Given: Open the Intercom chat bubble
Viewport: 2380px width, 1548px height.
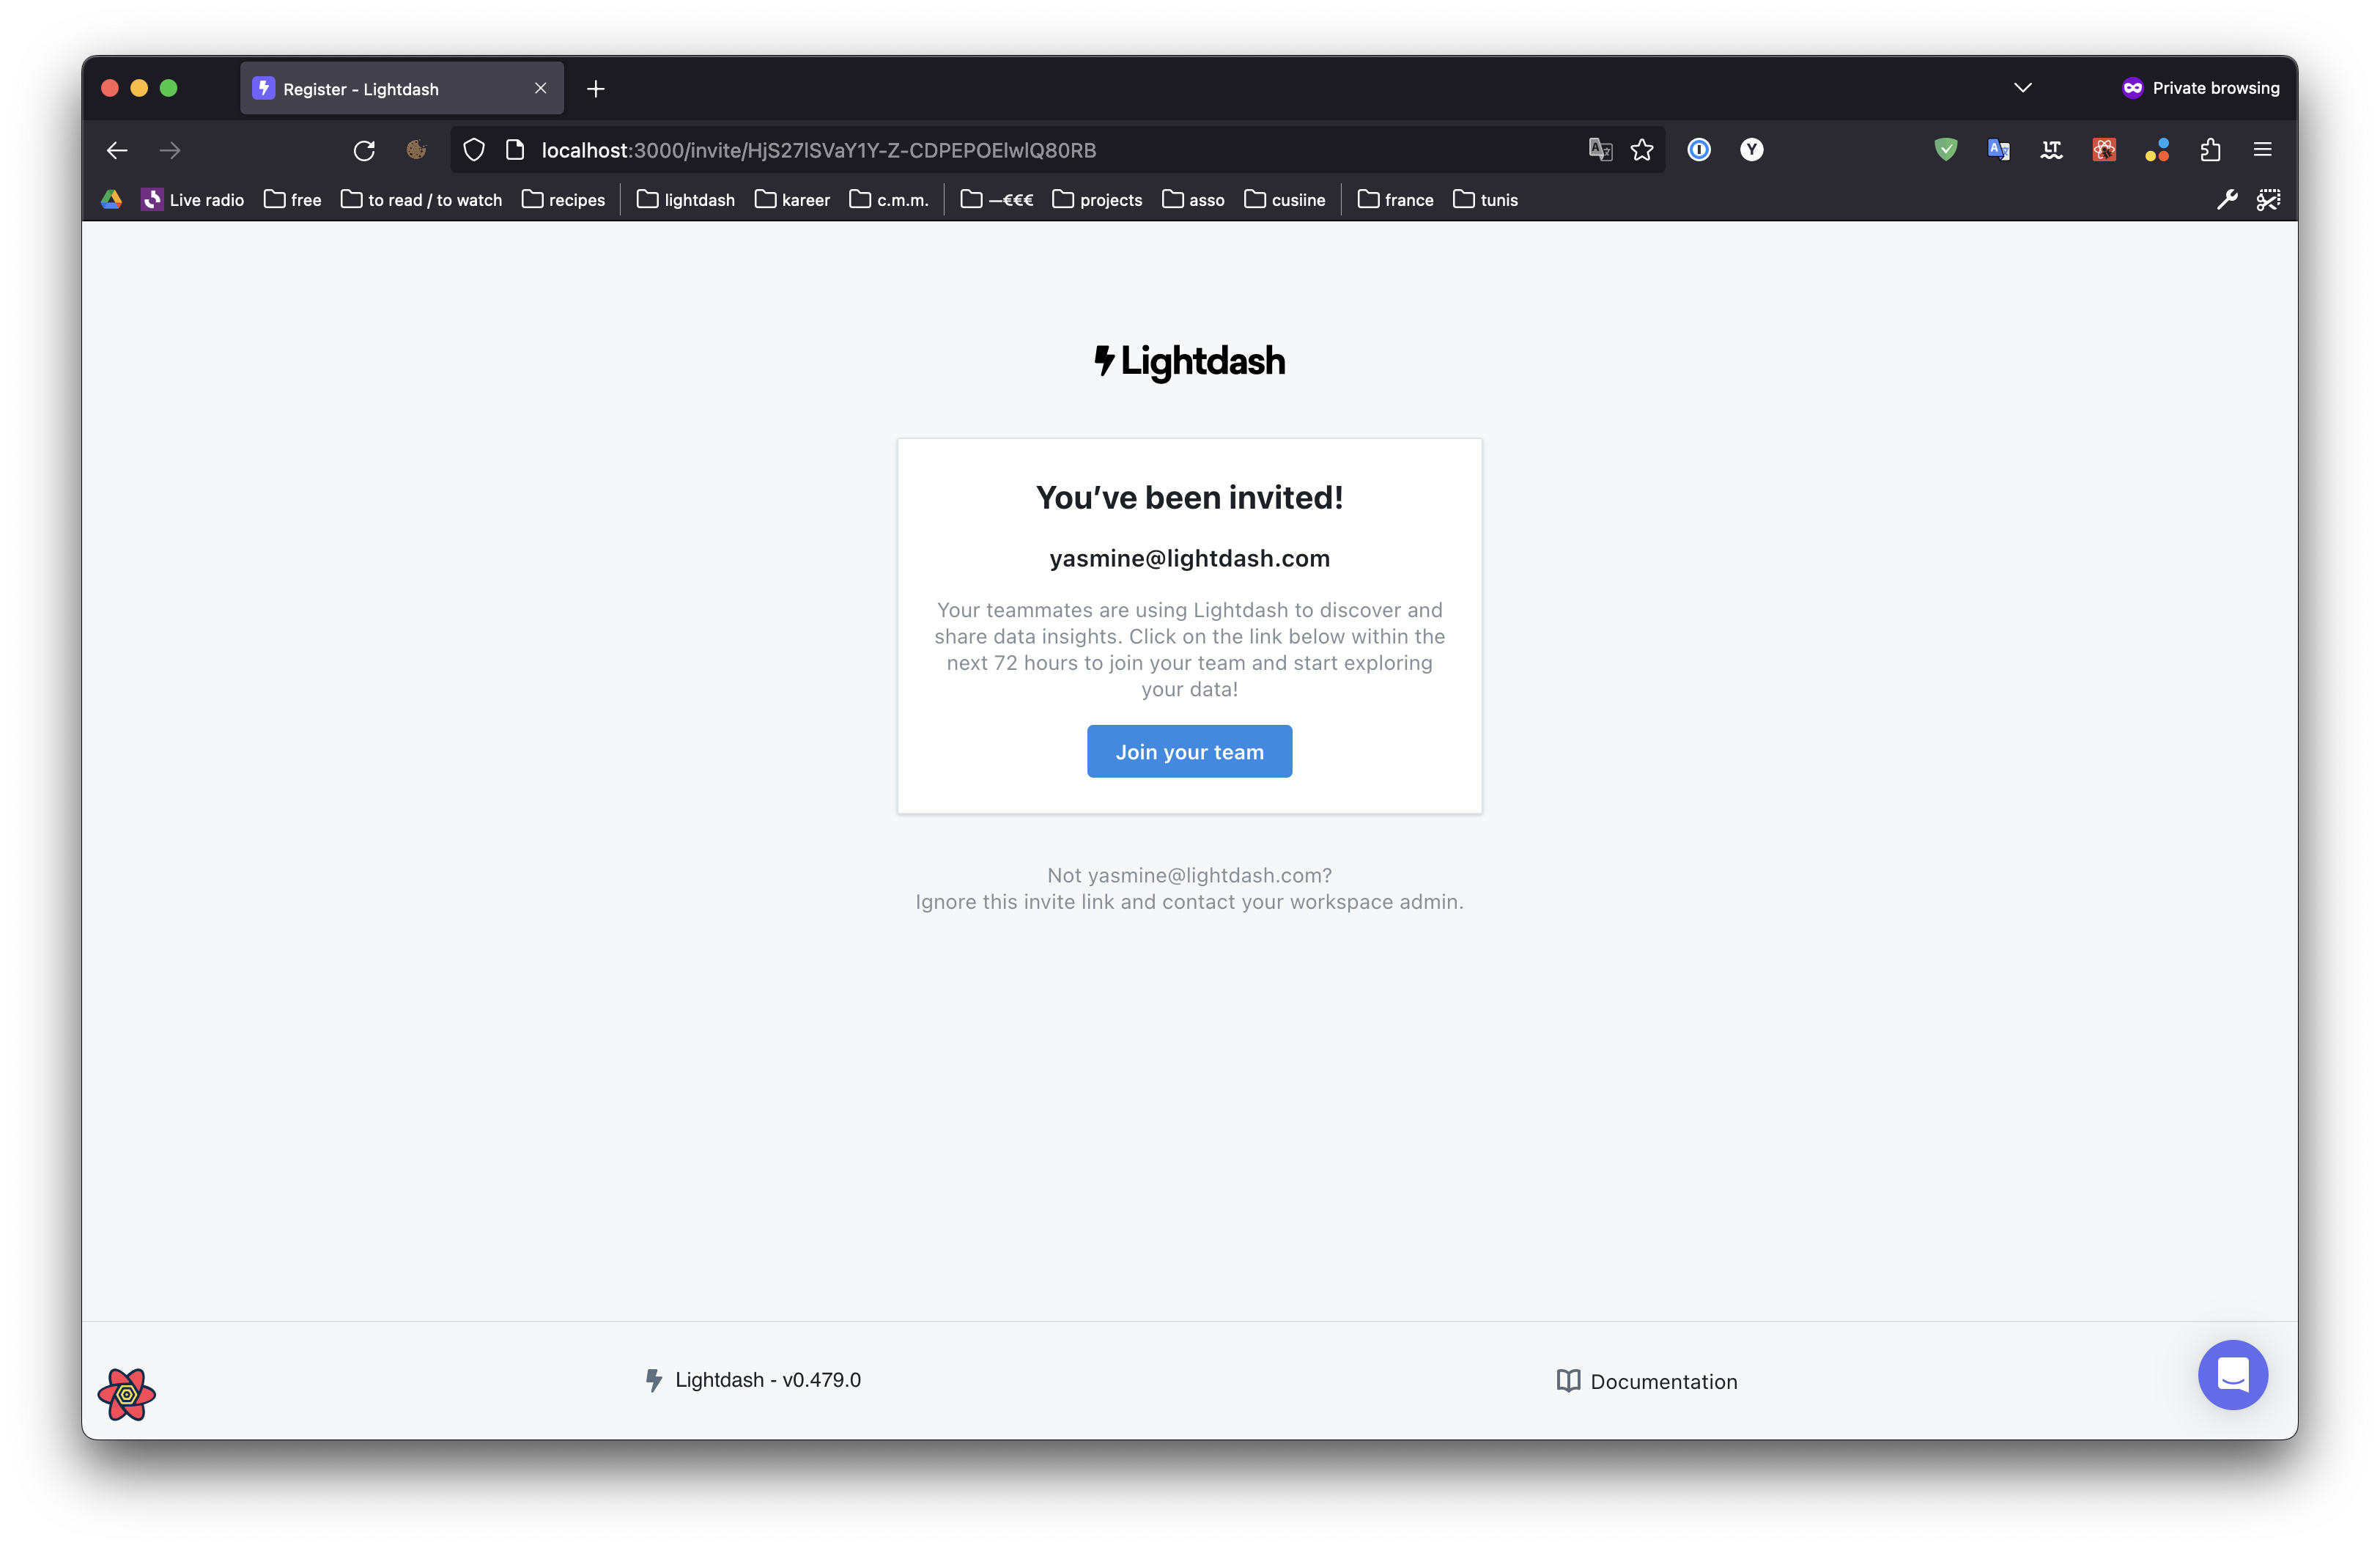Looking at the screenshot, I should point(2233,1375).
